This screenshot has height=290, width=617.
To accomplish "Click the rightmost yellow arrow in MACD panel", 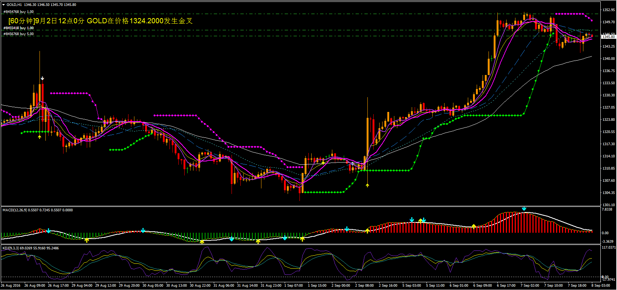I will click(474, 226).
